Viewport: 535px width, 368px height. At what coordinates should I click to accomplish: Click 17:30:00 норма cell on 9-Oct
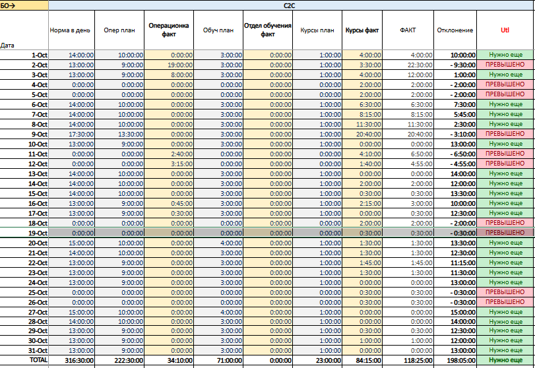[72, 134]
